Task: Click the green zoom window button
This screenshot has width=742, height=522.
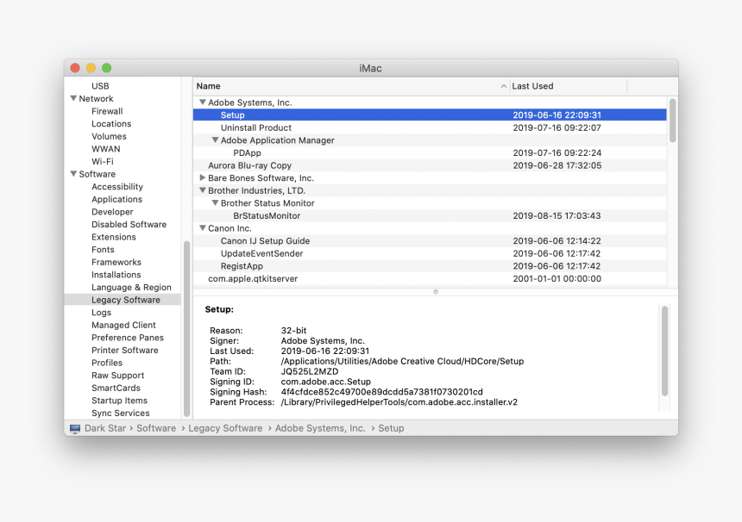Action: click(106, 68)
